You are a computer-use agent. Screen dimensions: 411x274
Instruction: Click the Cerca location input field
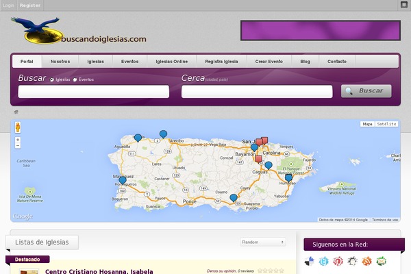pos(257,92)
